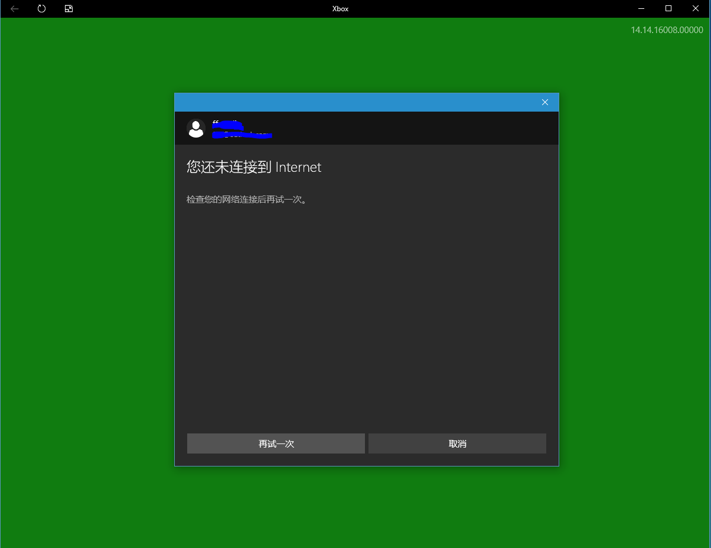Image resolution: width=711 pixels, height=548 pixels.
Task: Click the refresh icon in title bar
Action: 41,9
